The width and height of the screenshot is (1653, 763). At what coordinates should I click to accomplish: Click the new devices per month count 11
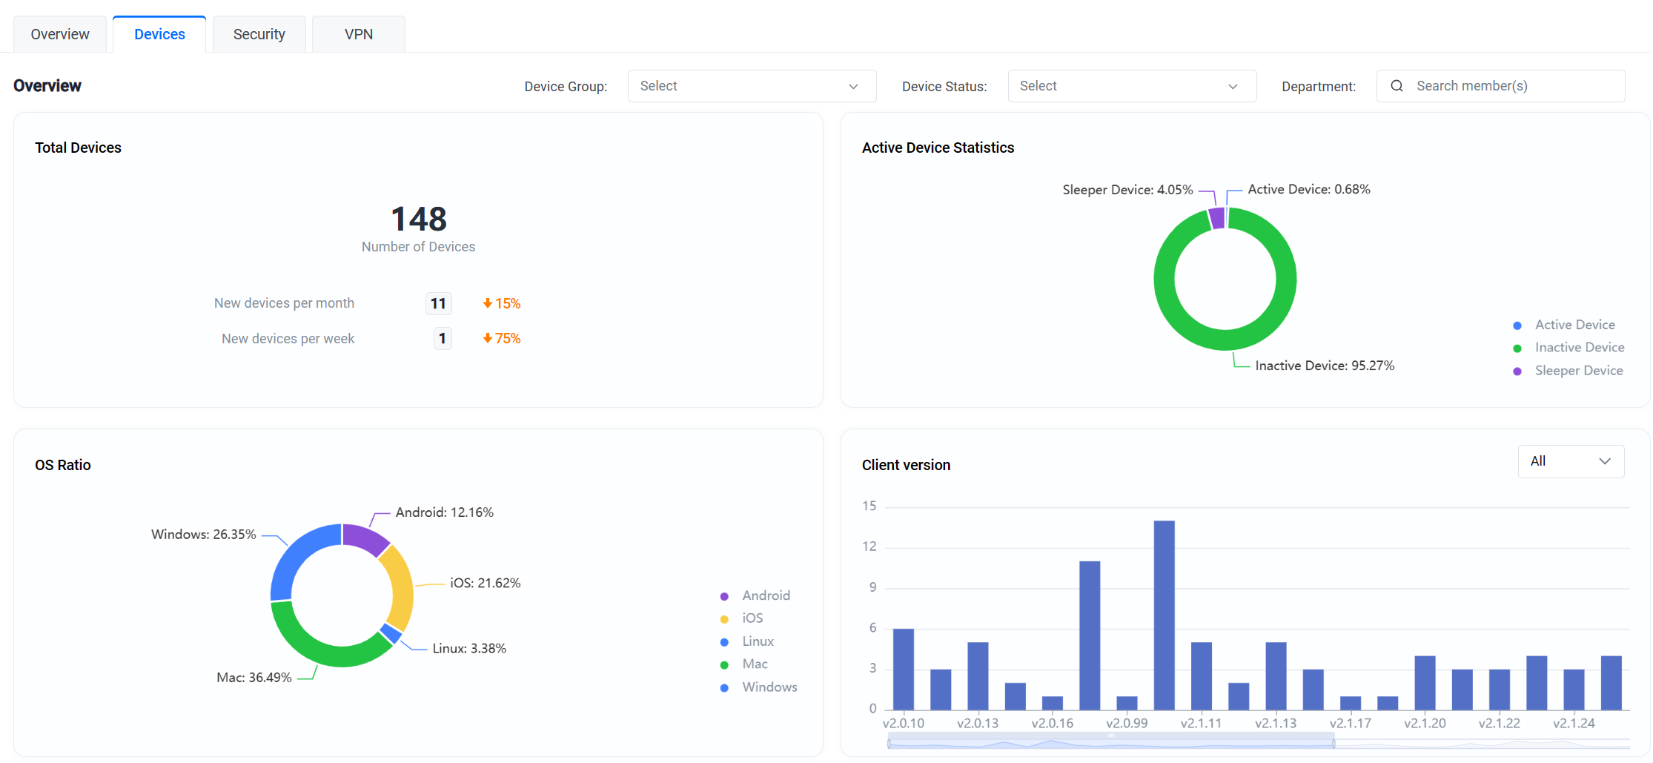tap(438, 303)
